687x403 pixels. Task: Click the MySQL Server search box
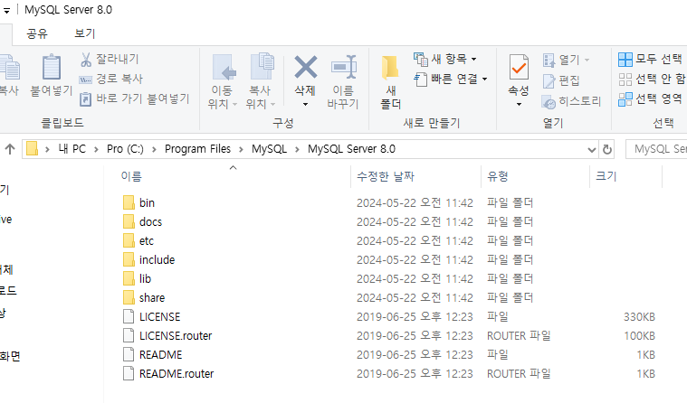[x=656, y=149]
